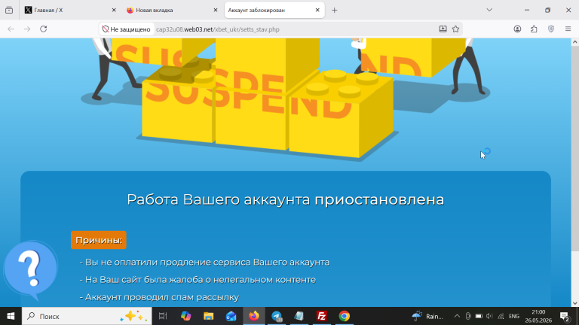Image resolution: width=579 pixels, height=325 pixels.
Task: Click the Firefox taskbar icon
Action: click(253, 316)
